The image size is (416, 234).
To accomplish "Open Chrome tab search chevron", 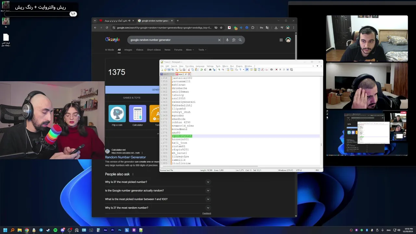I will pyautogui.click(x=95, y=21).
